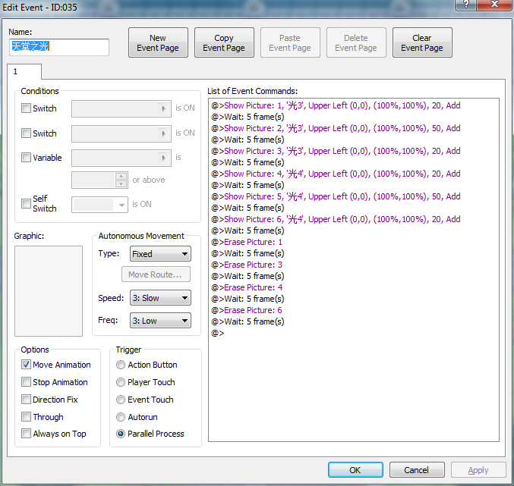Click the Delete Event Page button
Viewport: 514px width, 486px height.
pyautogui.click(x=356, y=42)
